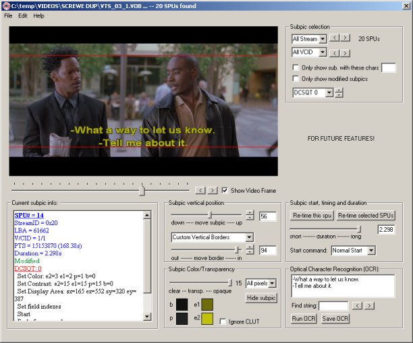The image size is (413, 343).
Task: Open the All VCID dropdown
Action: [x=323, y=53]
